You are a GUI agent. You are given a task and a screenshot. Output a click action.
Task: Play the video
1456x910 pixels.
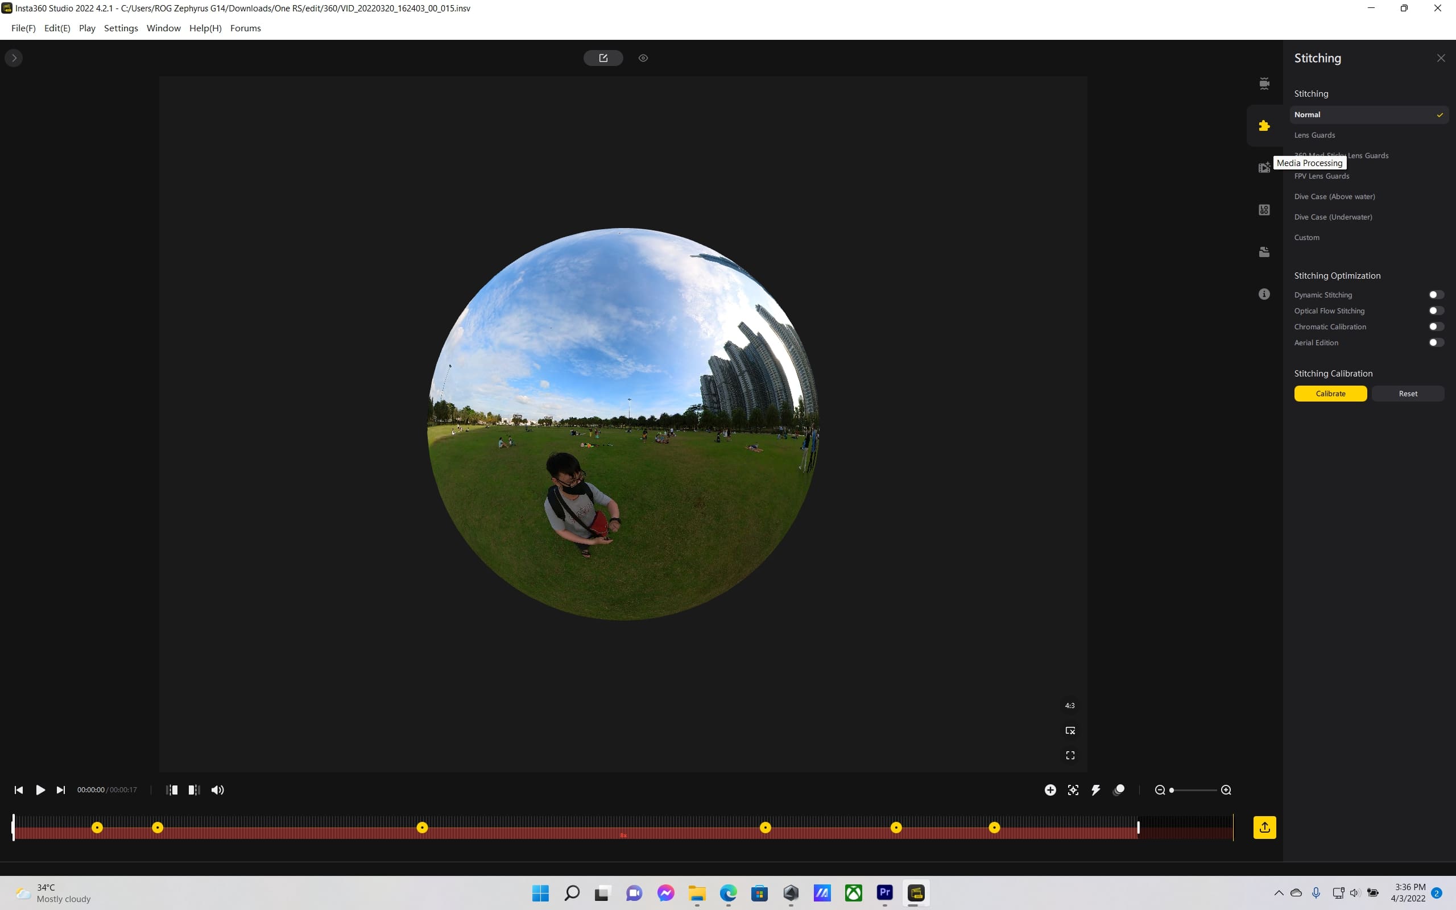[40, 790]
